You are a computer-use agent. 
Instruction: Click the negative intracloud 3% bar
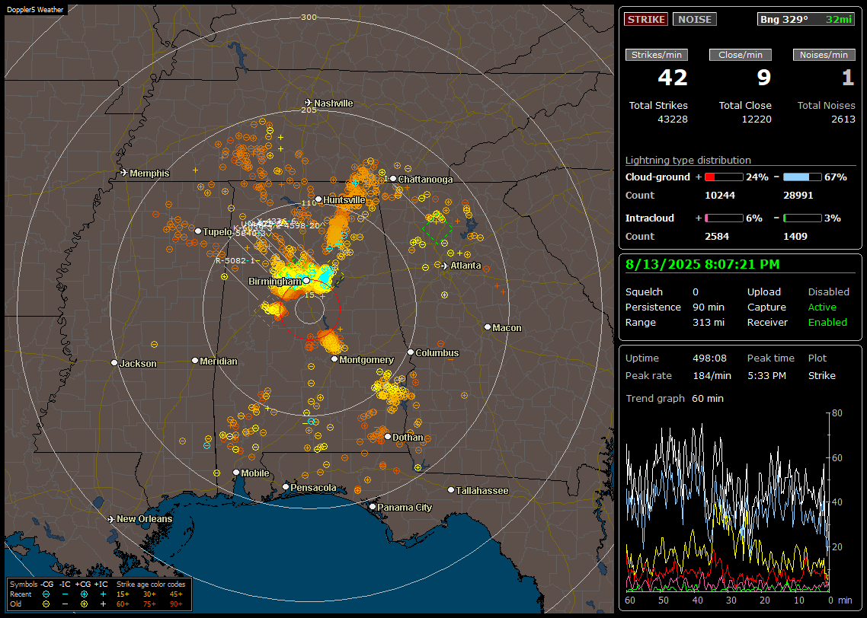pos(802,218)
